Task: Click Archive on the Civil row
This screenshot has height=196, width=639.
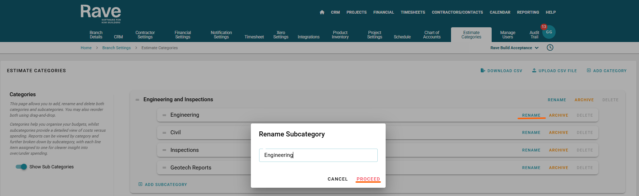Action: click(x=558, y=132)
